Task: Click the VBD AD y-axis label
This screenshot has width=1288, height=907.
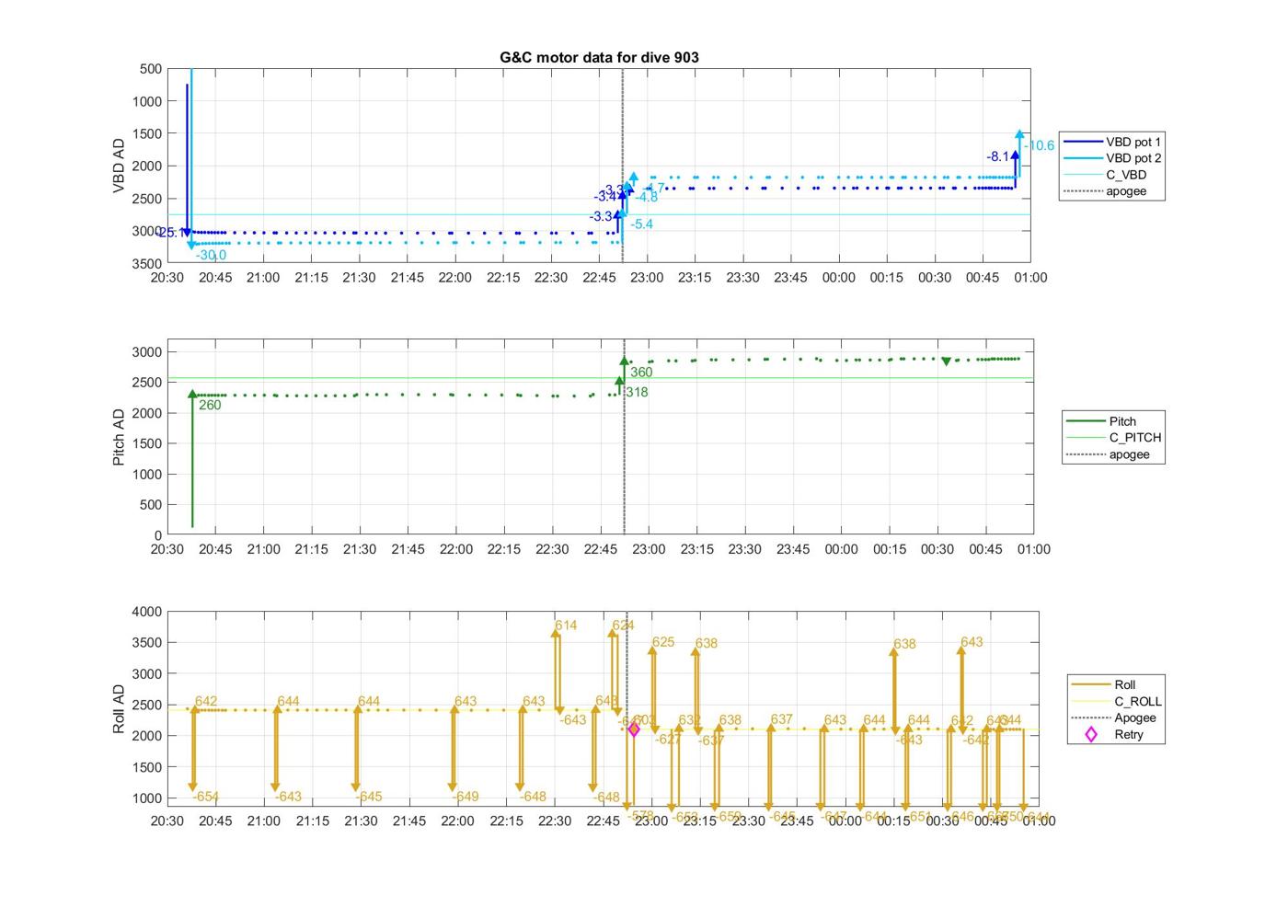Action: [119, 166]
